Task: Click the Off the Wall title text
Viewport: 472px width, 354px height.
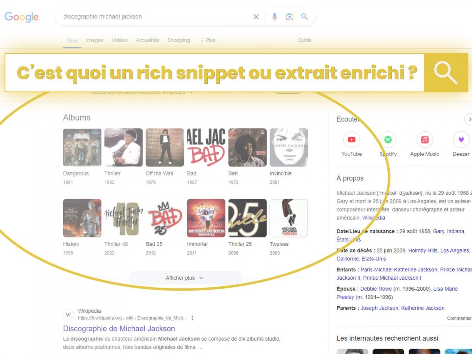Action: click(159, 173)
